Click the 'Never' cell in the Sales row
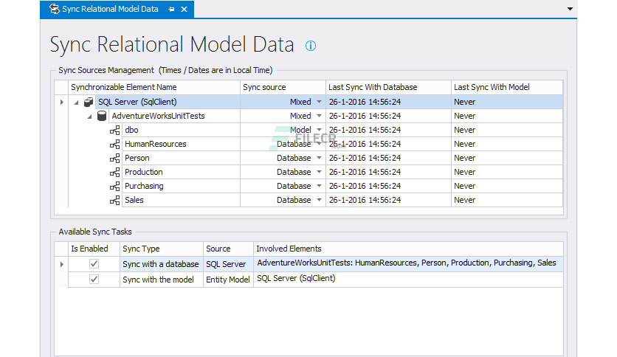617x357 pixels. pos(507,200)
